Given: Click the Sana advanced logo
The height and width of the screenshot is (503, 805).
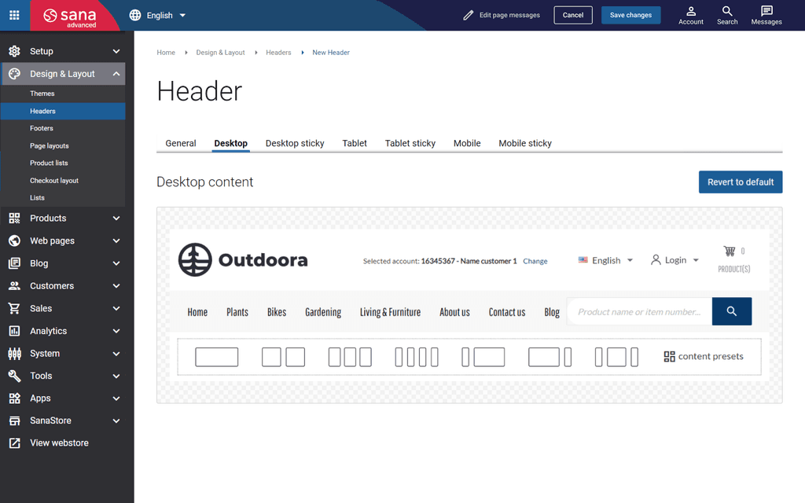Looking at the screenshot, I should [x=70, y=17].
